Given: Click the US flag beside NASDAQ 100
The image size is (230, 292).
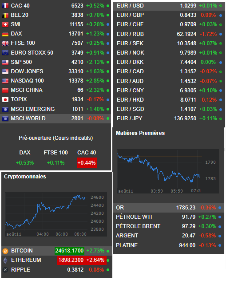Looking at the screenshot, I should point(5,81).
